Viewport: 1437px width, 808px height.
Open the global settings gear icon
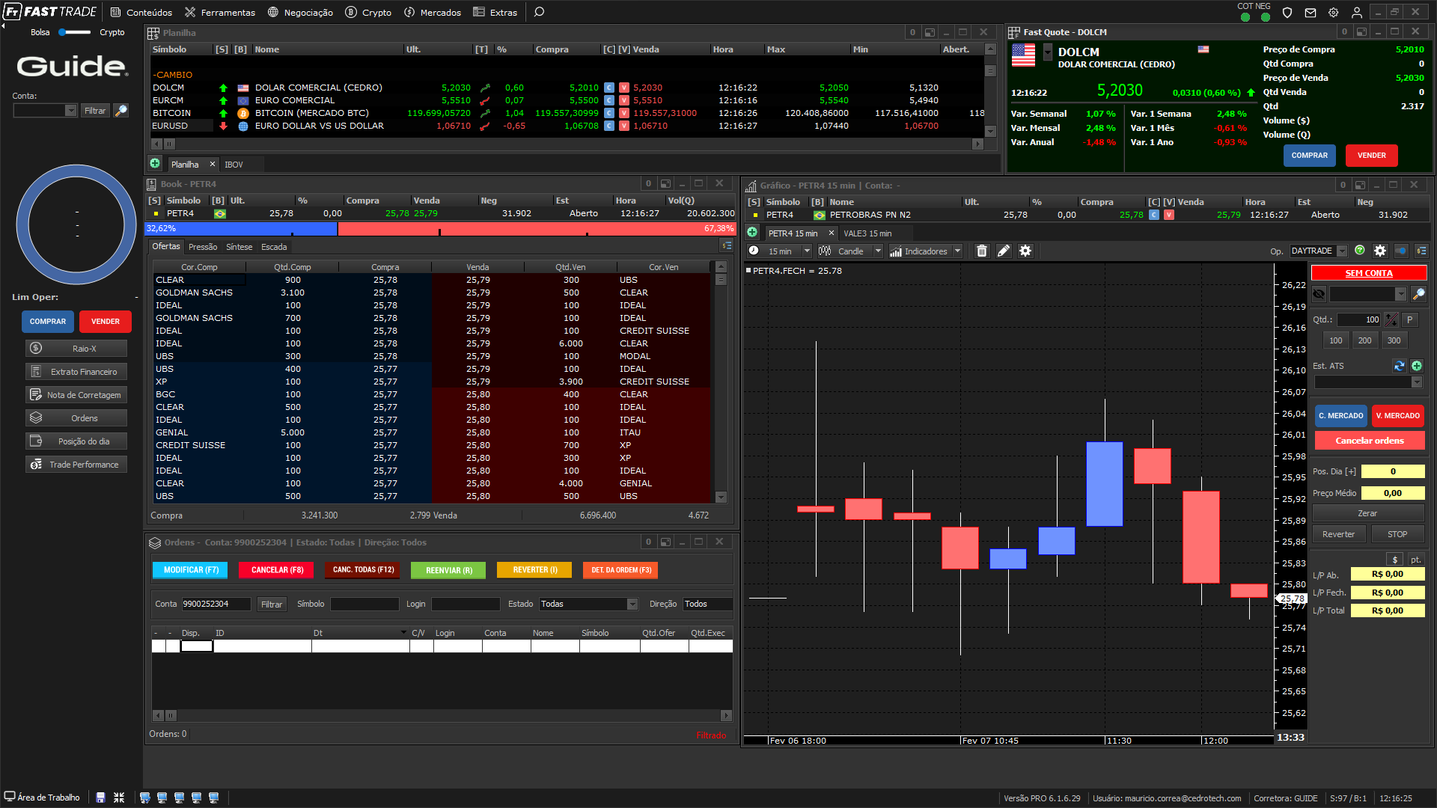pyautogui.click(x=1334, y=13)
